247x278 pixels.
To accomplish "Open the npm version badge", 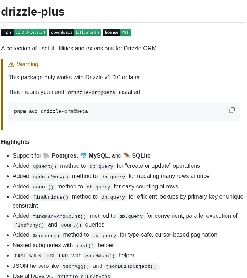I will [x=24, y=32].
